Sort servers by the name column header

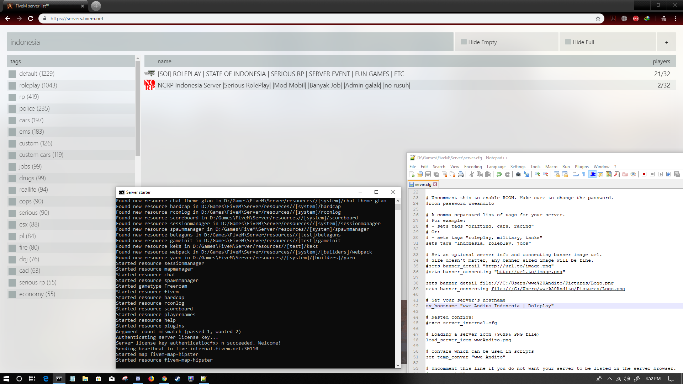[164, 62]
